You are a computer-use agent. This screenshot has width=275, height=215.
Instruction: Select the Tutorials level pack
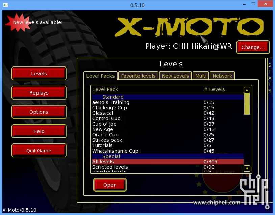[x=168, y=145]
